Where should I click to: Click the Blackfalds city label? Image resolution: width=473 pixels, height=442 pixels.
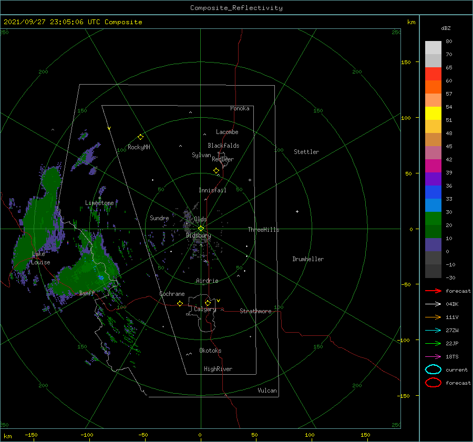[x=223, y=146]
